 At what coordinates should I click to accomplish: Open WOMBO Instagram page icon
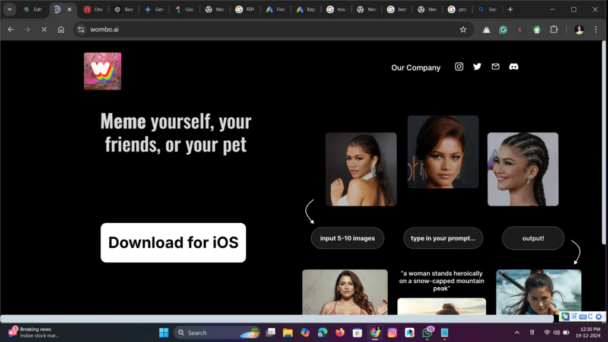point(459,66)
